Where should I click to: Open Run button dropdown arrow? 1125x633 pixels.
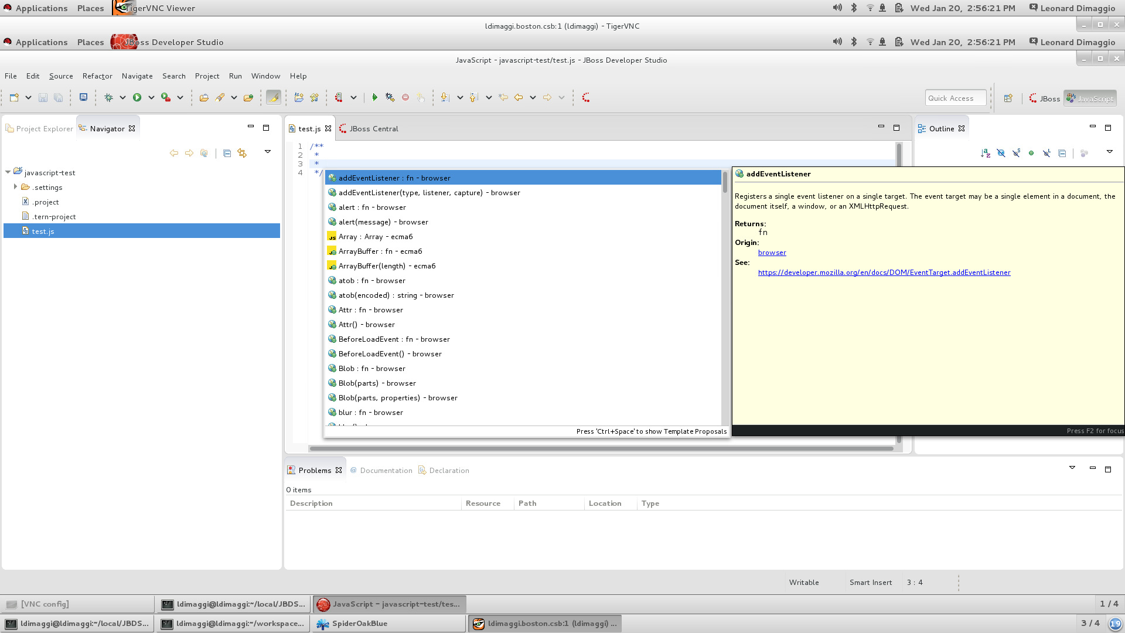[151, 98]
